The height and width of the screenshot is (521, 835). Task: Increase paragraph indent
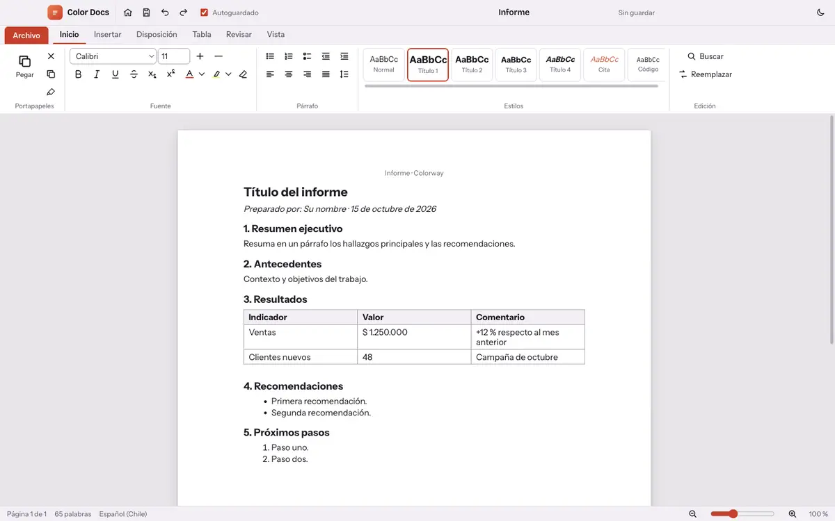pos(344,56)
